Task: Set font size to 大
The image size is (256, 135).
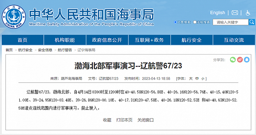Action: tap(191, 79)
